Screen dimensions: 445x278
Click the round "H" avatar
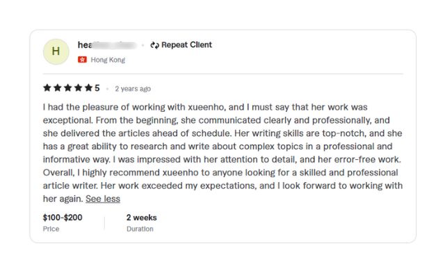pos(56,51)
